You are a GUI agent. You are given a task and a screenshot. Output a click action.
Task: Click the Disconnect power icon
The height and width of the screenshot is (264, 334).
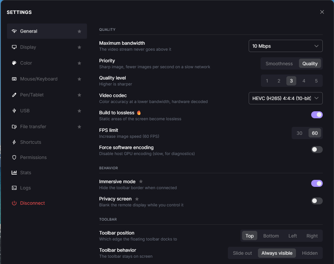(14, 203)
